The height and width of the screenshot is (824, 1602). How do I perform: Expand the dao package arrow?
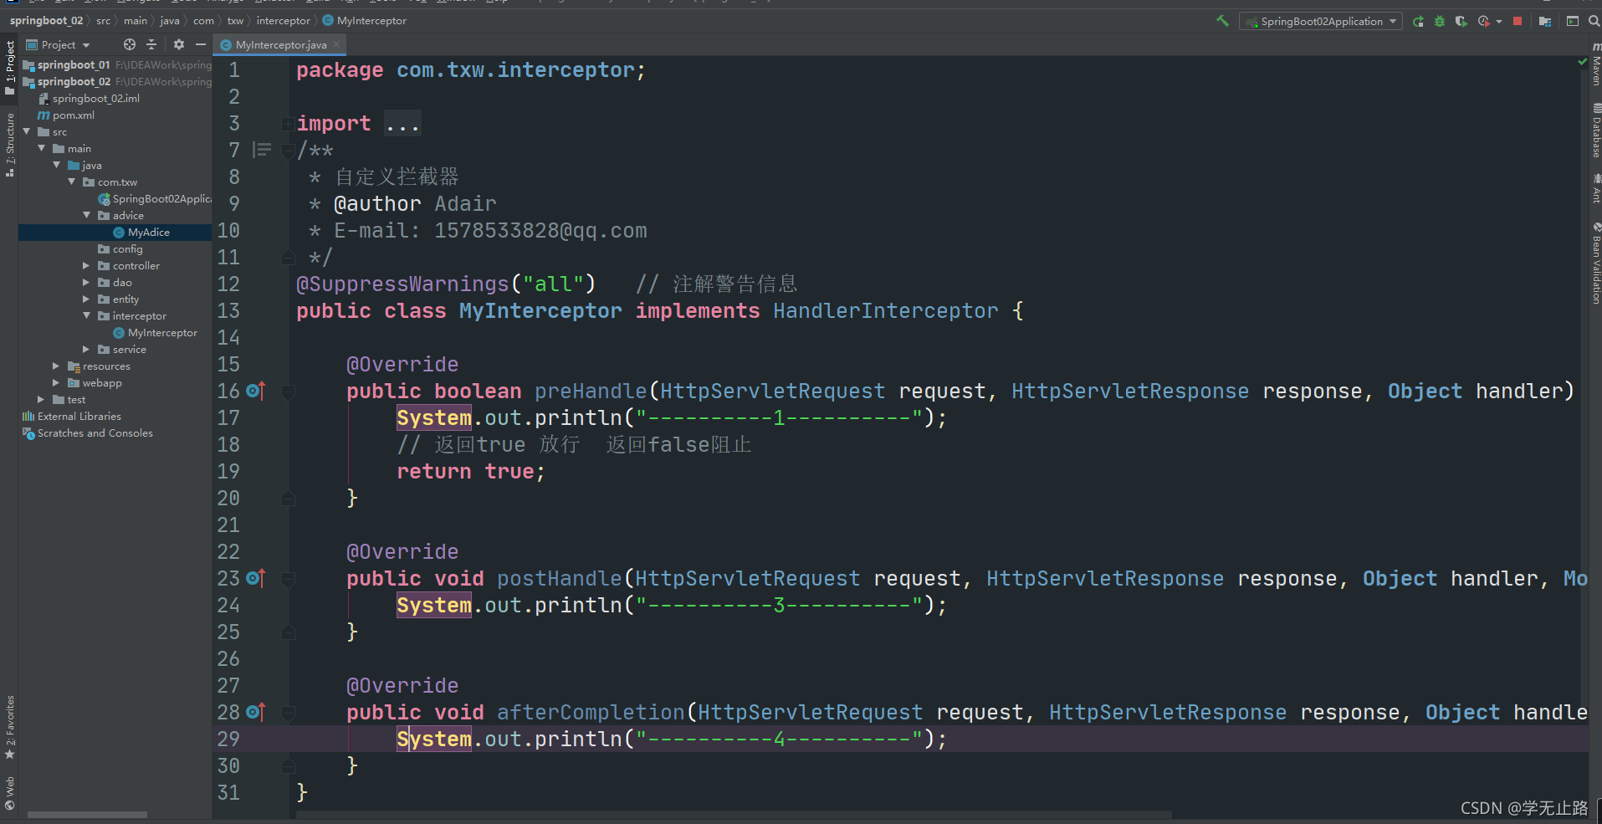pos(86,283)
